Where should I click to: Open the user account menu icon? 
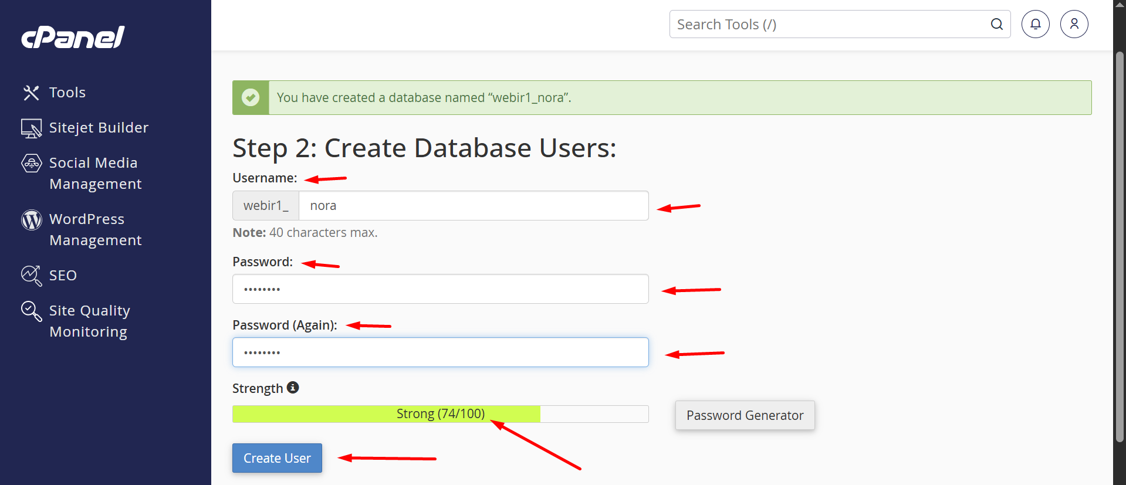click(1074, 24)
